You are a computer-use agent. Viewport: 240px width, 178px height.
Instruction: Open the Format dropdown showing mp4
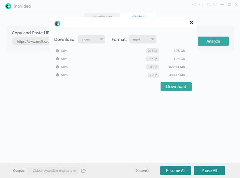pyautogui.click(x=143, y=39)
